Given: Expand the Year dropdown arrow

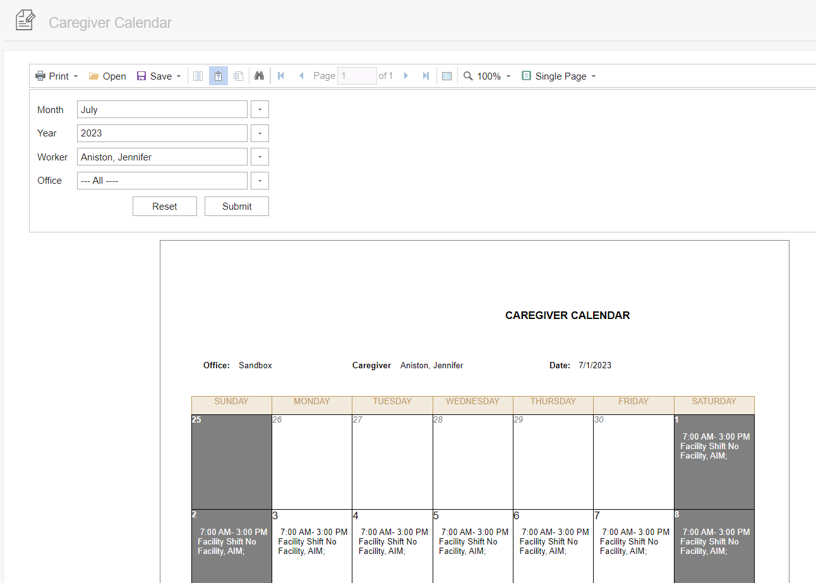Looking at the screenshot, I should coord(260,133).
